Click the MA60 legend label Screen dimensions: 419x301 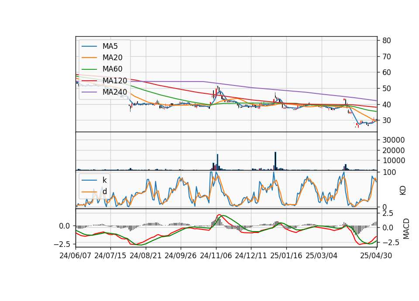coord(112,69)
